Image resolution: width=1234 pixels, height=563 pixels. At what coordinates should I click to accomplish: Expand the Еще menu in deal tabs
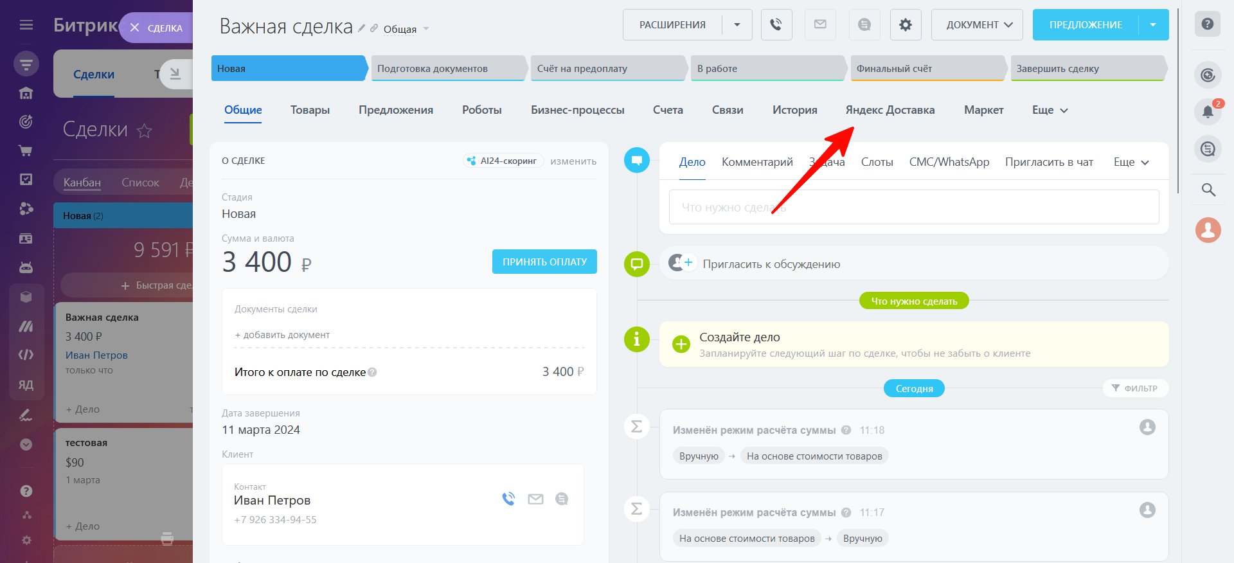pos(1050,111)
